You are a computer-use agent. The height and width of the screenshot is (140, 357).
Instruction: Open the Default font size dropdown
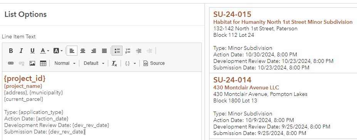[94, 63]
